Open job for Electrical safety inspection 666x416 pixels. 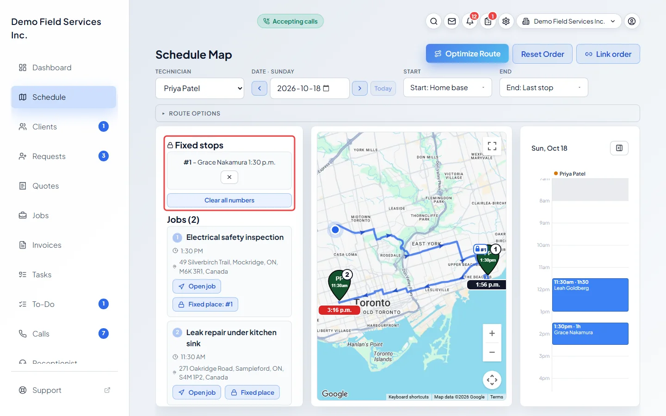point(197,286)
